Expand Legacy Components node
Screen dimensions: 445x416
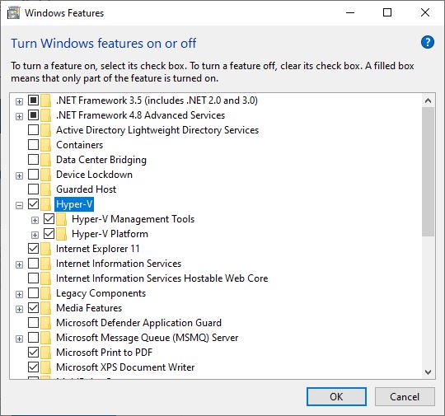pyautogui.click(x=19, y=294)
